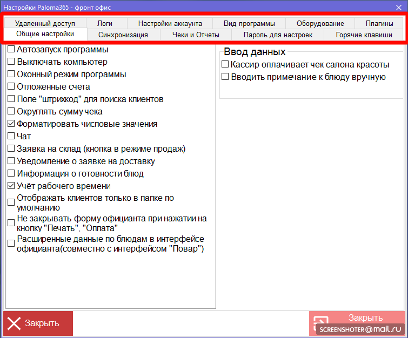The width and height of the screenshot is (408, 338).
Task: Toggle the Выключать компьютер checkbox
Action: point(11,62)
